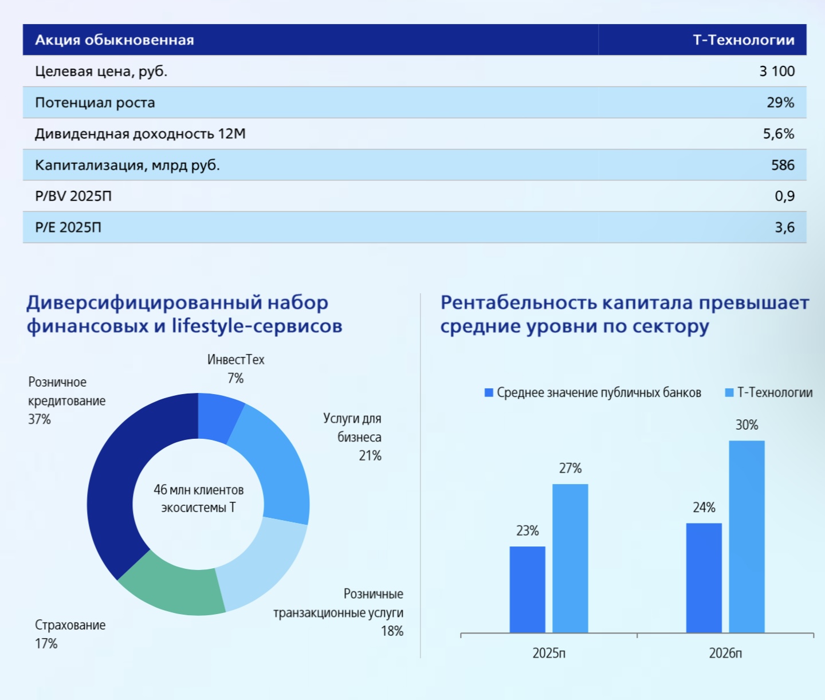Click the '2025п' axis label
Screen dimensions: 825x700
point(549,653)
